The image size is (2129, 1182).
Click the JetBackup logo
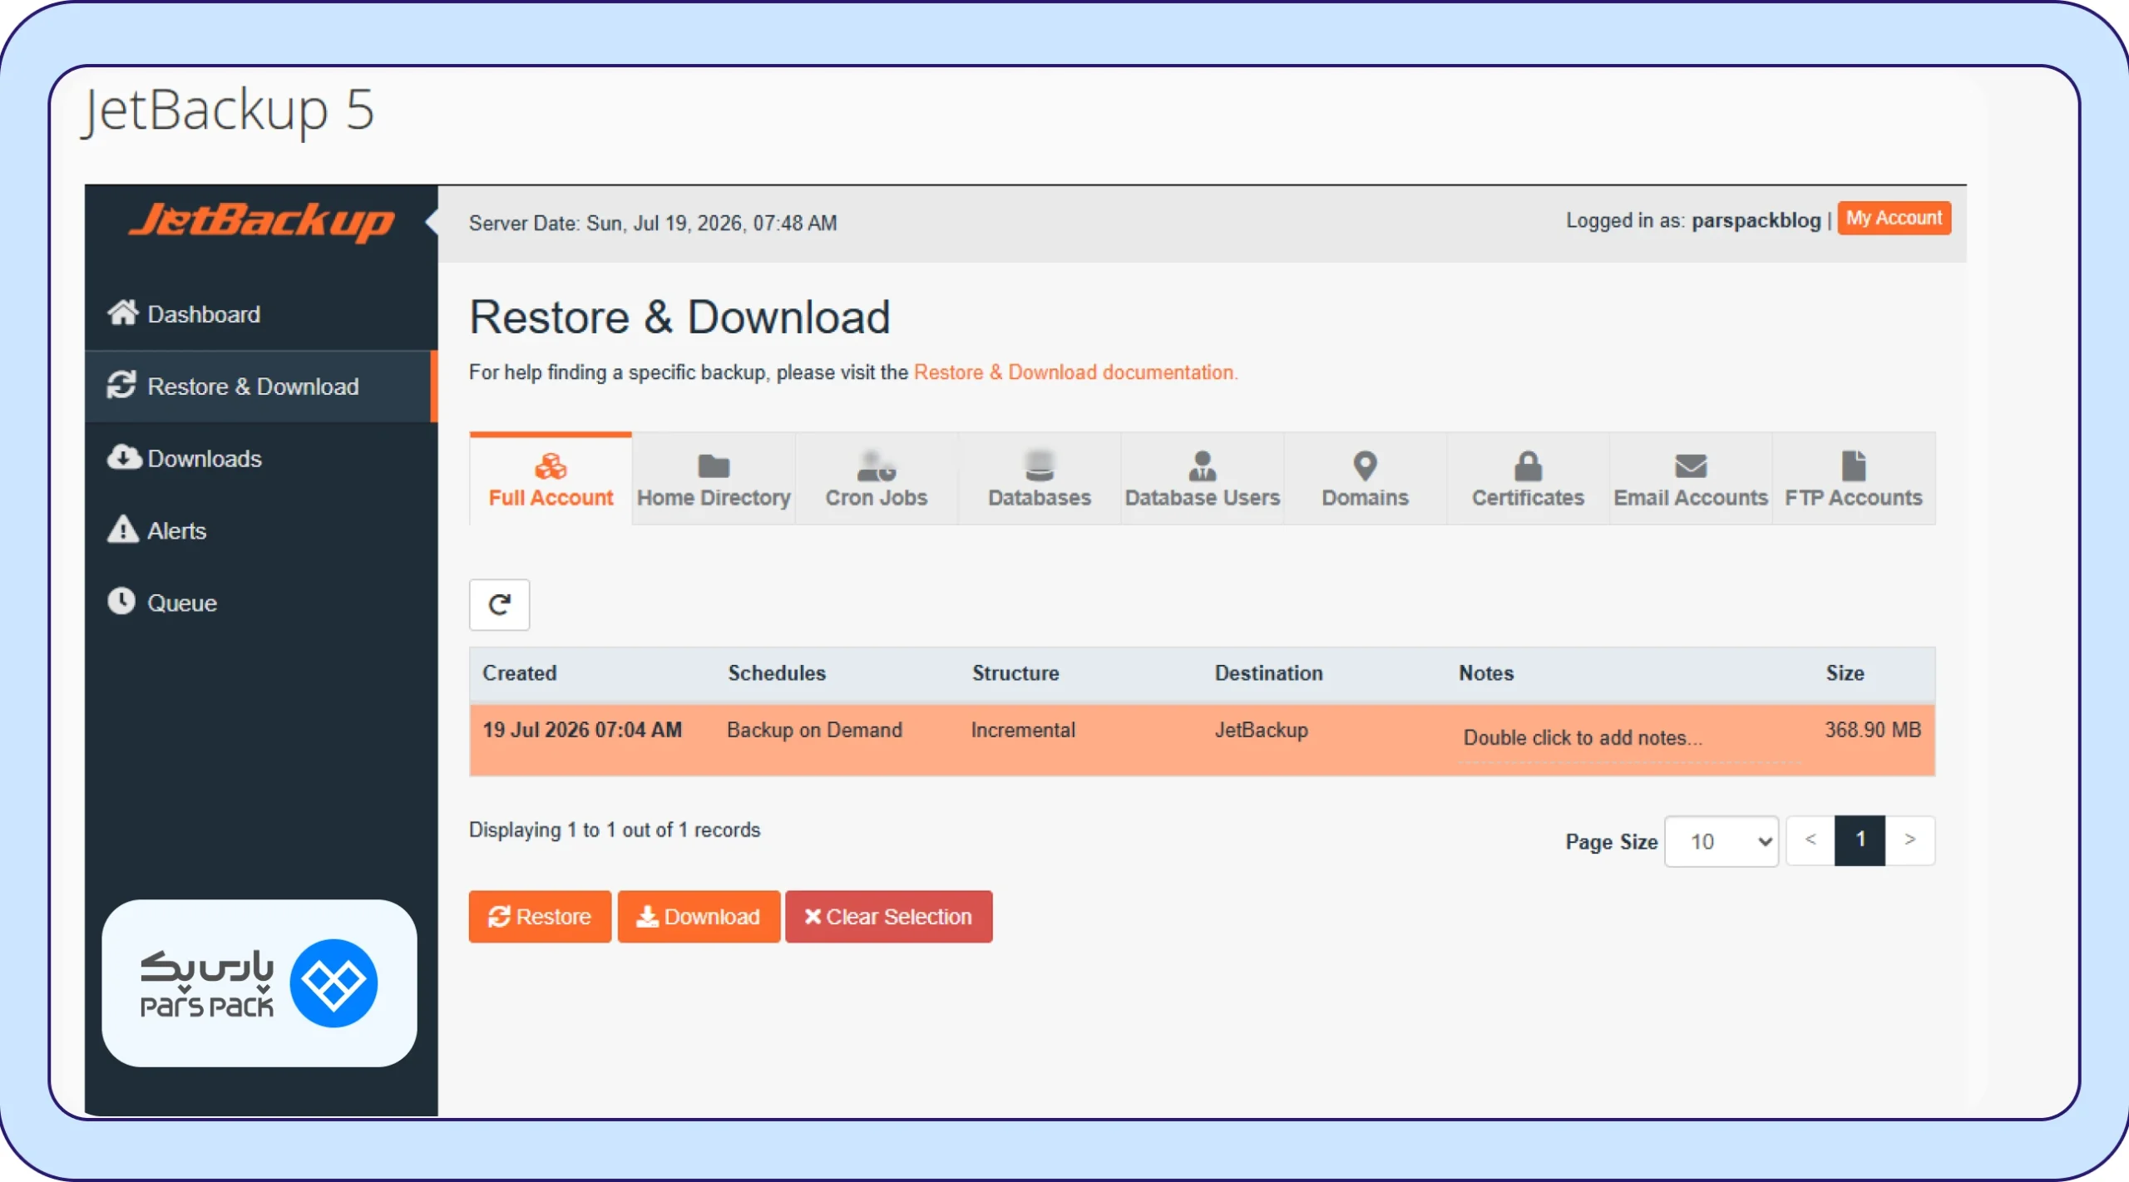click(262, 221)
